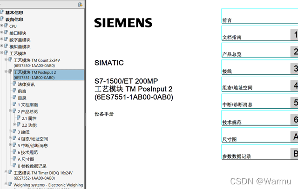This screenshot has height=189, width=298.
Task: Go to 1 文档指南 bookmark
Action: point(28,105)
